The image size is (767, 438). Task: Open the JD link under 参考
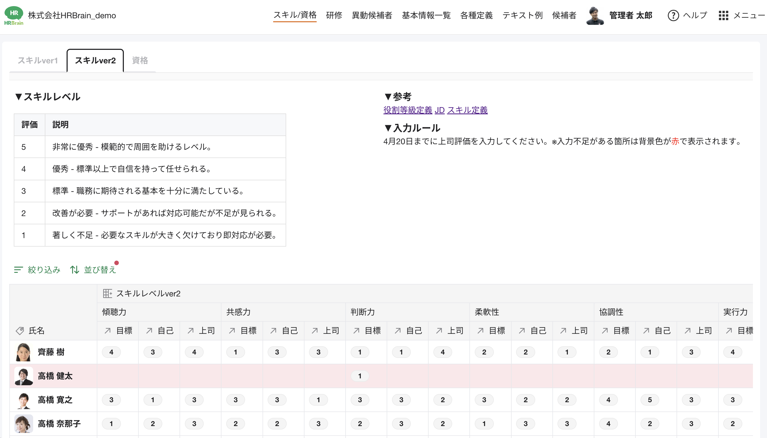(440, 110)
